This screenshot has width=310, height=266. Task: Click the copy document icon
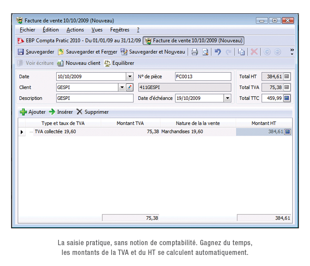click(x=241, y=52)
